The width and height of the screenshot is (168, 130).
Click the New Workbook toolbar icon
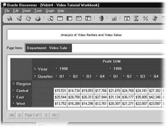(10, 18)
